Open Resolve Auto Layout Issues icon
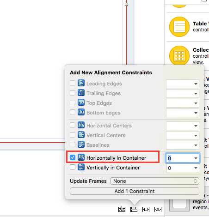Viewport: 209px width, 217px height. point(158,210)
